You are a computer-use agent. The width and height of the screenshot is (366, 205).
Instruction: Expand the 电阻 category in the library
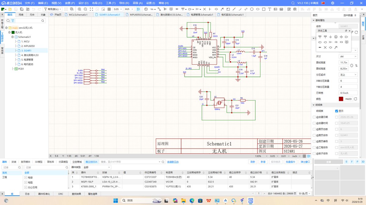tap(26, 183)
